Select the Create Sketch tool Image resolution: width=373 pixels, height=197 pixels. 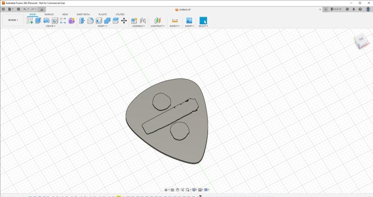click(30, 21)
